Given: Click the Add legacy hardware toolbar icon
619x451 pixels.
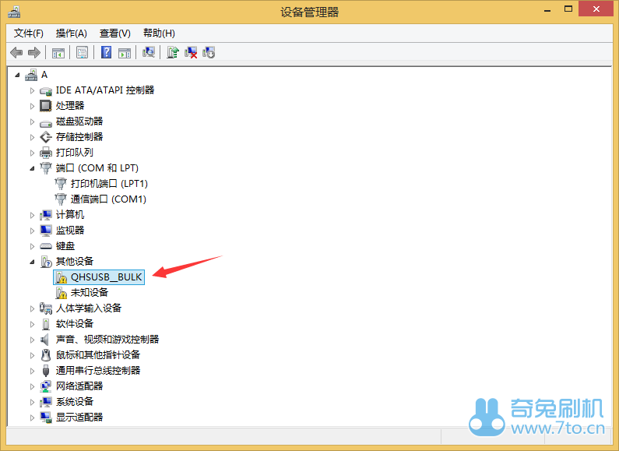Looking at the screenshot, I should (x=209, y=52).
